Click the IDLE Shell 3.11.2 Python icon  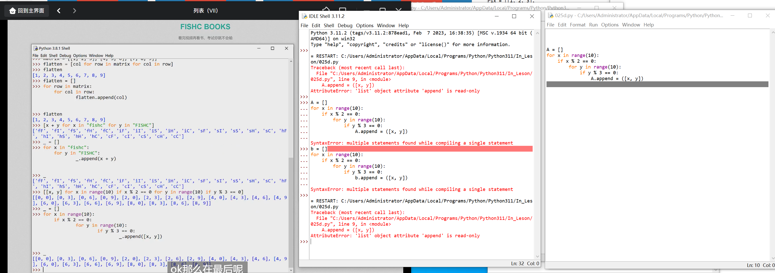coord(304,16)
